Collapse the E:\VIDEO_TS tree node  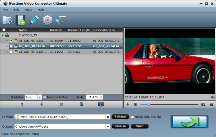click(x=3, y=35)
